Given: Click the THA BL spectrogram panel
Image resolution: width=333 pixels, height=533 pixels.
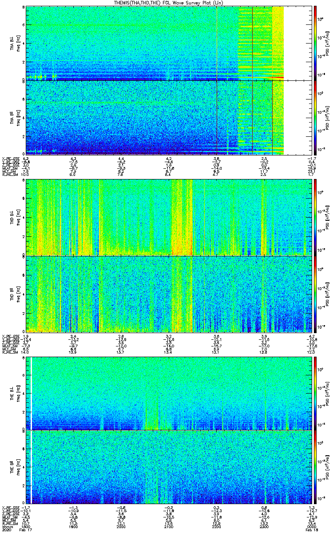Looking at the screenshot, I should pyautogui.click(x=168, y=43).
